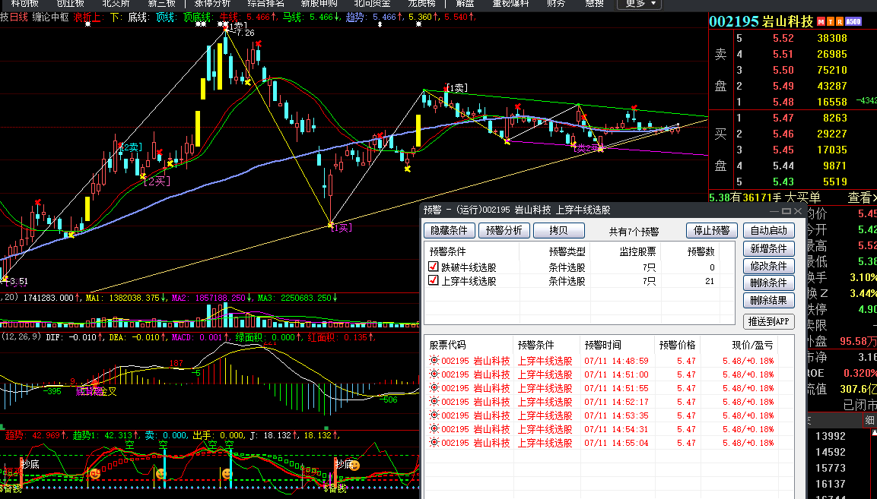Select the sell 5 price 5.52
Image resolution: width=877 pixels, height=499 pixels.
pos(783,38)
